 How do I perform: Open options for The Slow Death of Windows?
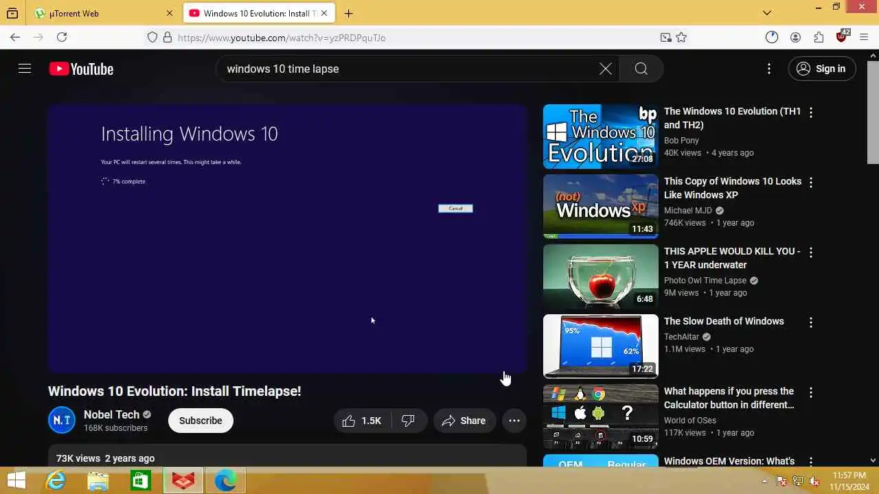point(811,322)
